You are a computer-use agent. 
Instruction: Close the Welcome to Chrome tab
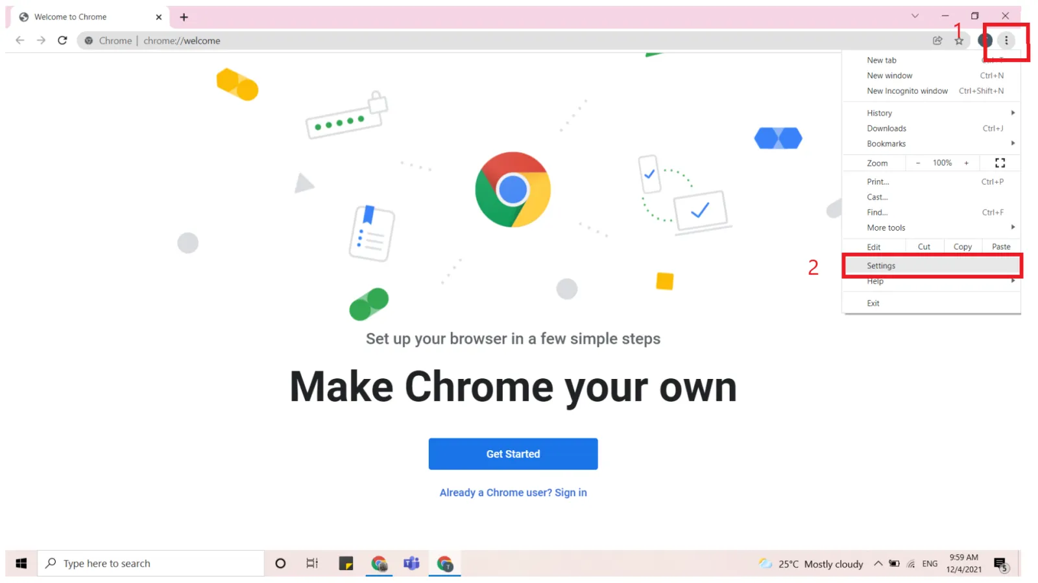tap(159, 17)
